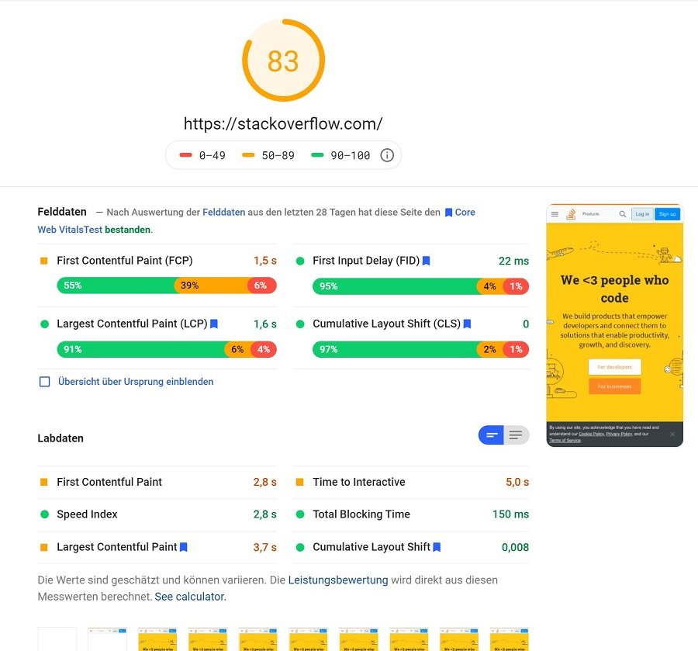
Task: Click the FCP 39% orange distribution segment
Action: point(213,286)
